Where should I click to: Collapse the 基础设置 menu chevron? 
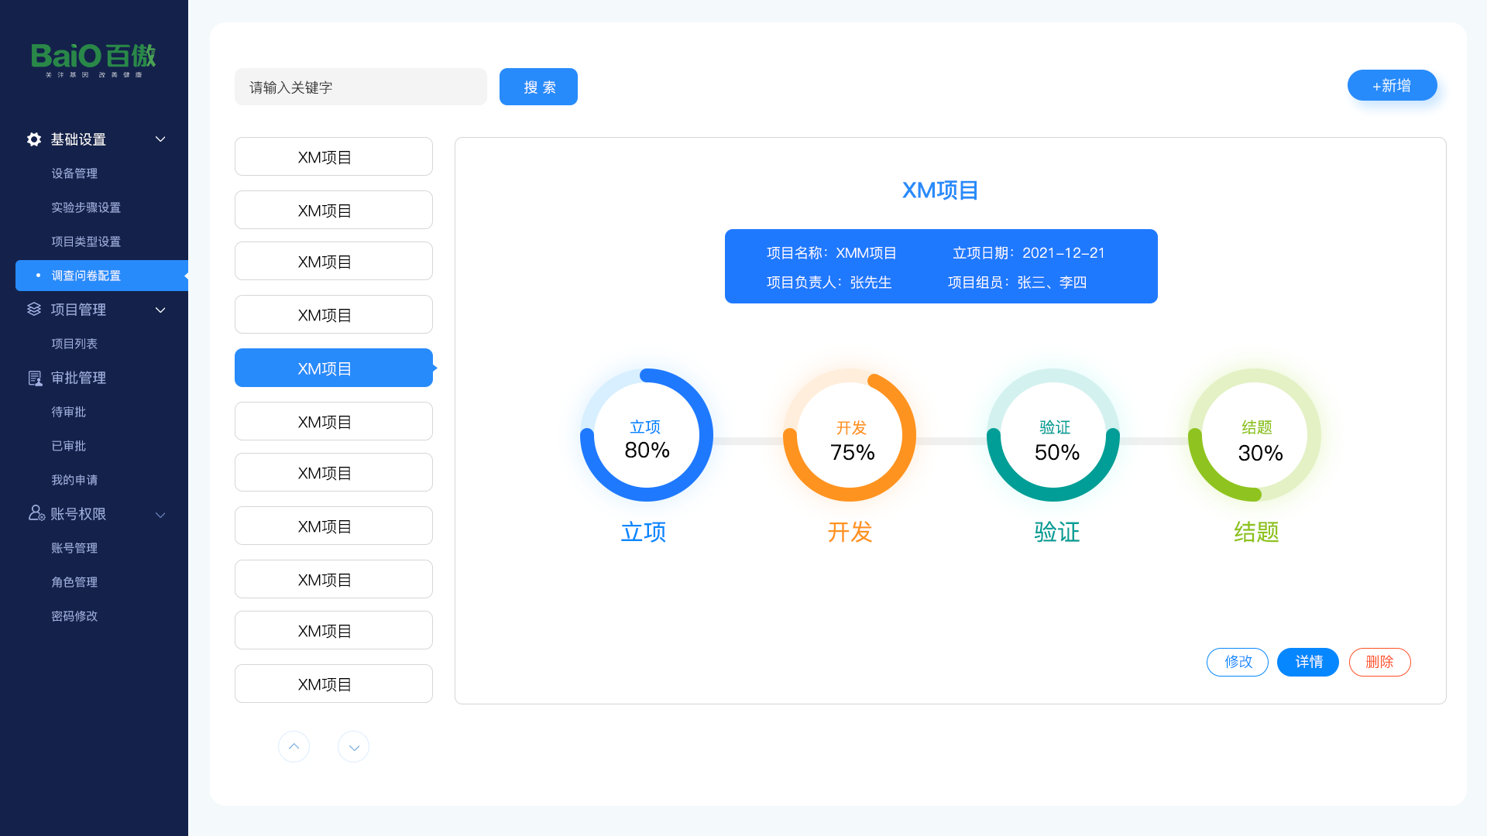[160, 139]
